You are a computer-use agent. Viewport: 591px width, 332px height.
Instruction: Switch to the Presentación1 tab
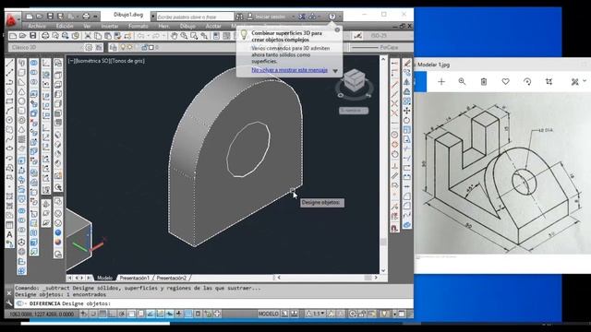coord(134,278)
